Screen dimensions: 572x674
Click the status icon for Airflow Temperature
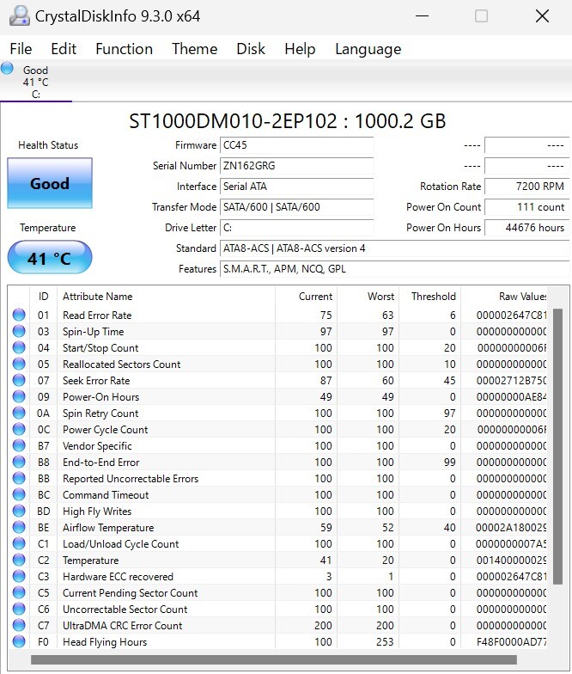pos(19,527)
